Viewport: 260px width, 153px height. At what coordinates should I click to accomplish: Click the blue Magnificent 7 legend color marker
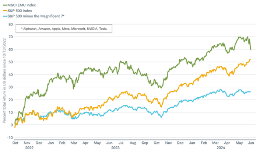(x=5, y=16)
